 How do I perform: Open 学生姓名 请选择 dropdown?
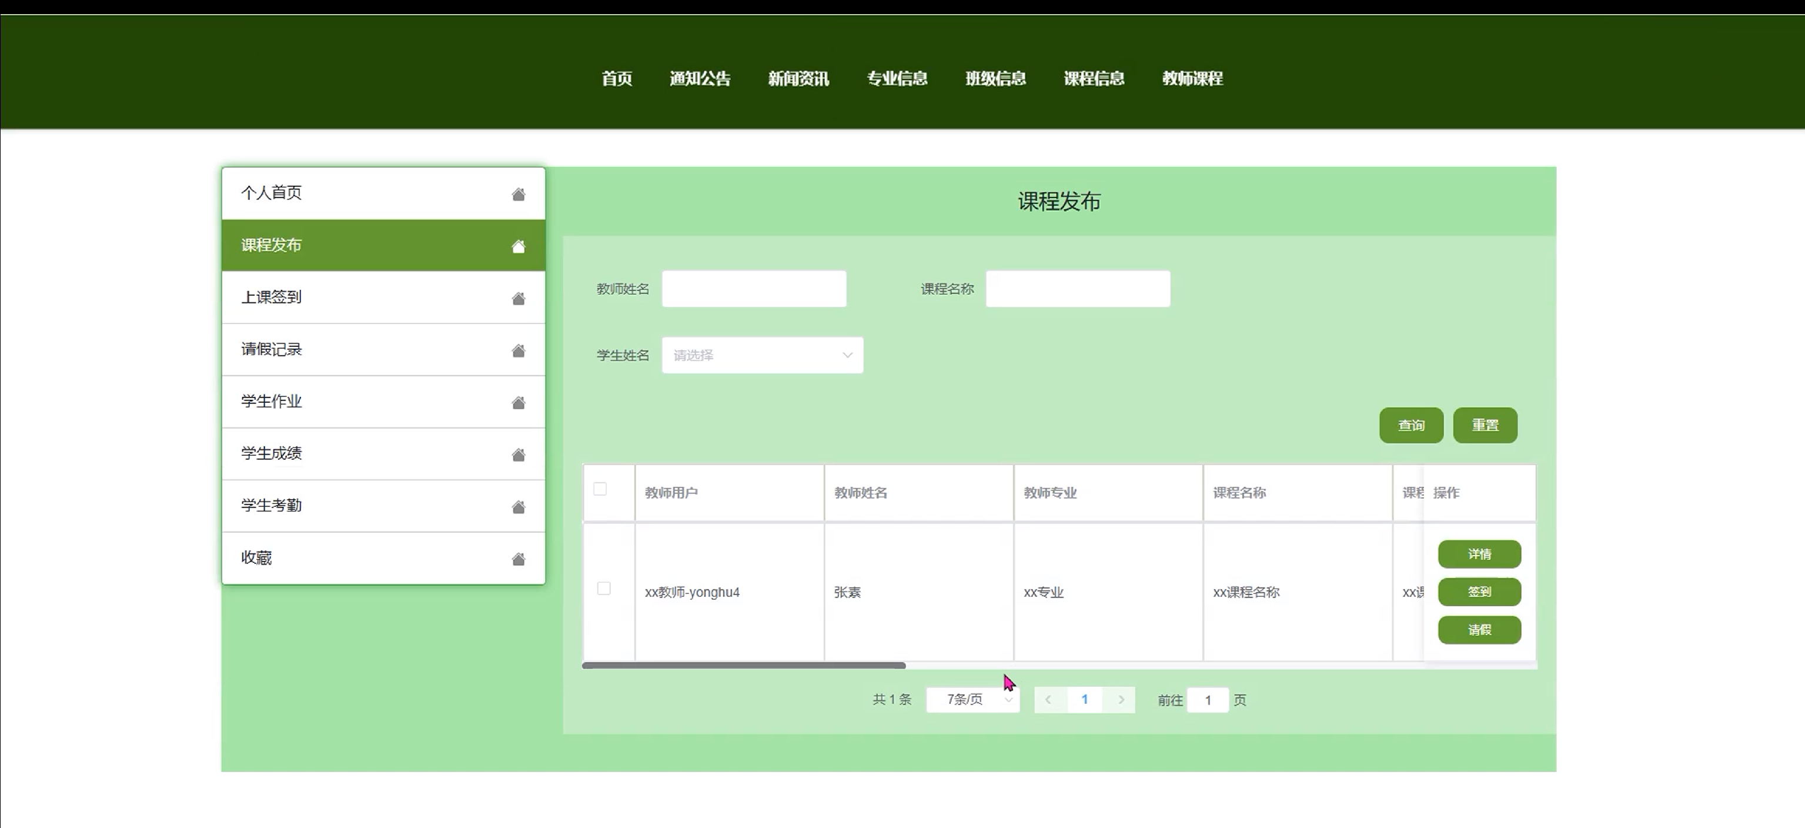tap(761, 355)
